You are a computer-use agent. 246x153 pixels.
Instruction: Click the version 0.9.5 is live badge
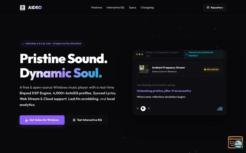pos(52,43)
